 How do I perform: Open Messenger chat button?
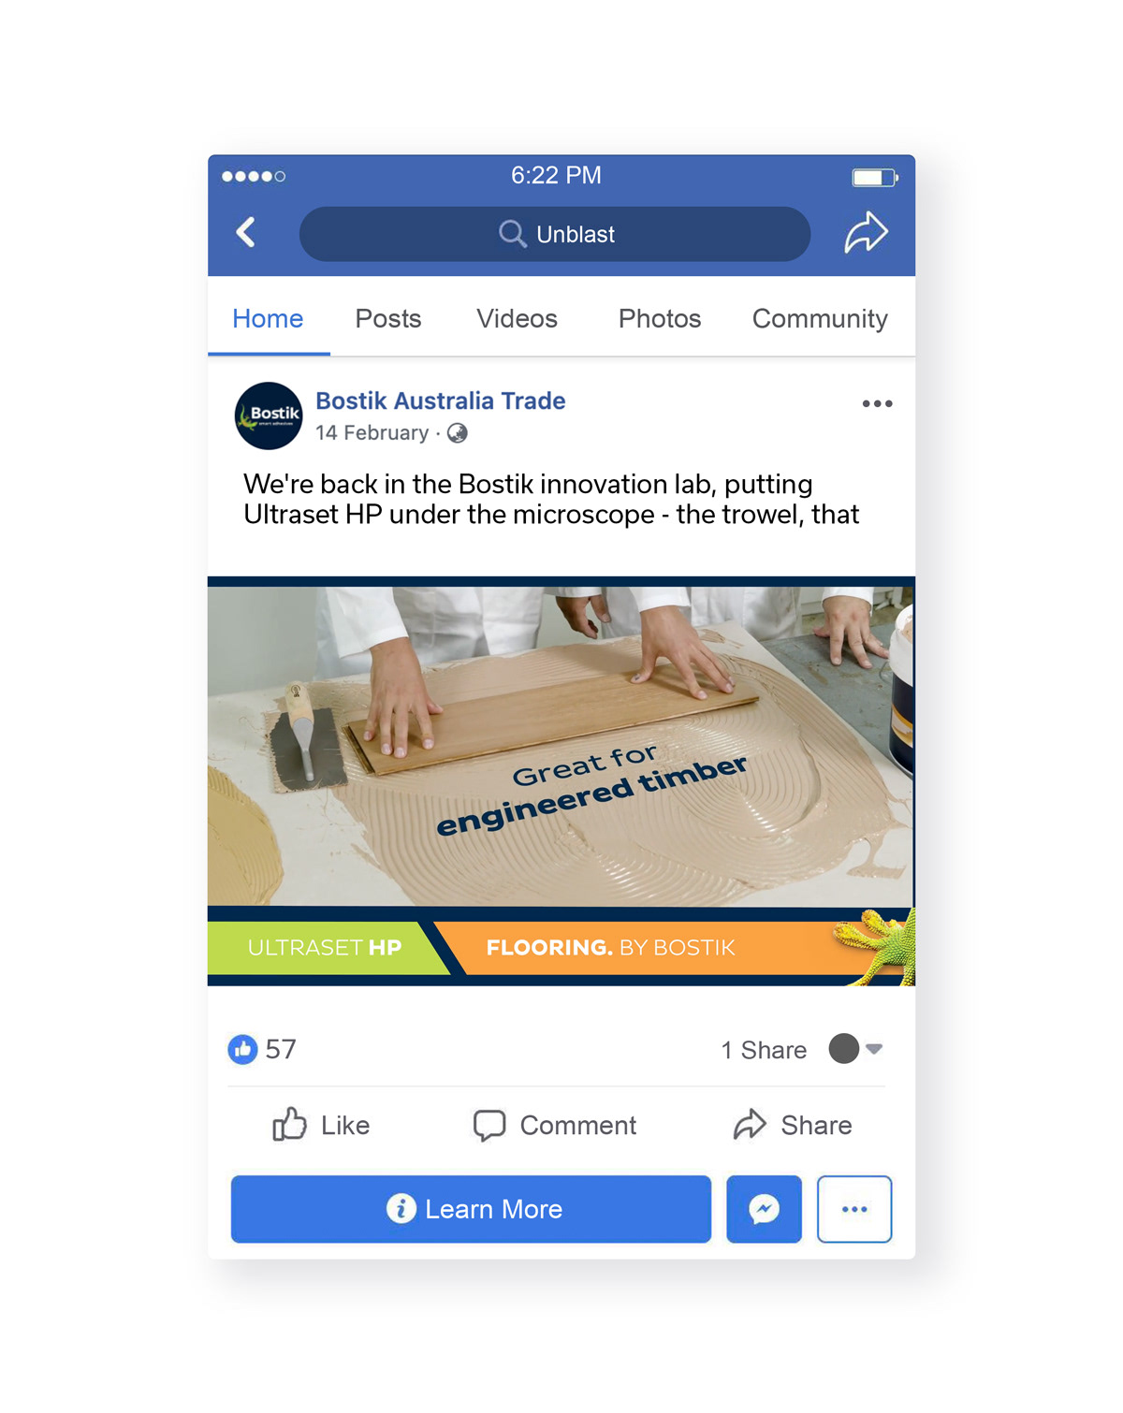click(764, 1209)
